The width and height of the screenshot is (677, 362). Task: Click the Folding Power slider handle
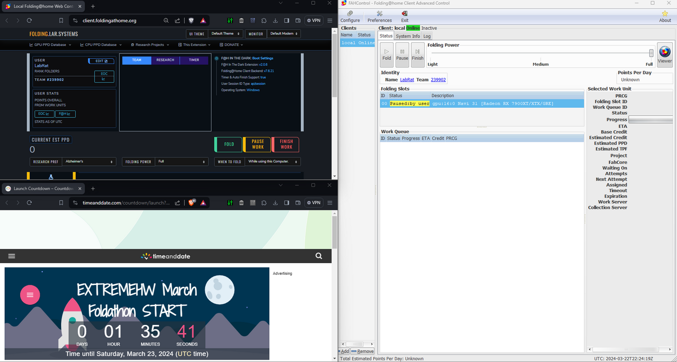coord(651,53)
